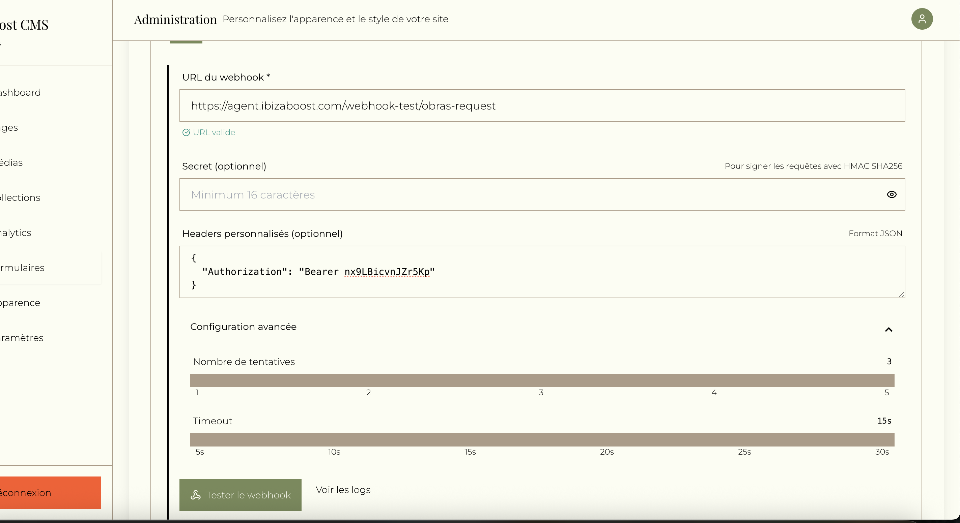
Task: Click the webhook URL input field
Action: coord(542,106)
